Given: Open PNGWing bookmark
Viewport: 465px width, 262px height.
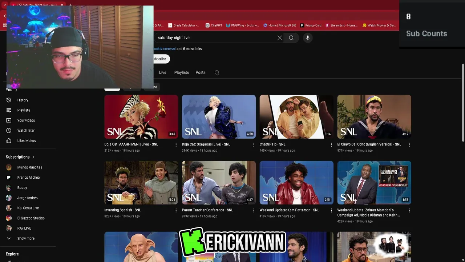Looking at the screenshot, I should pos(242,25).
